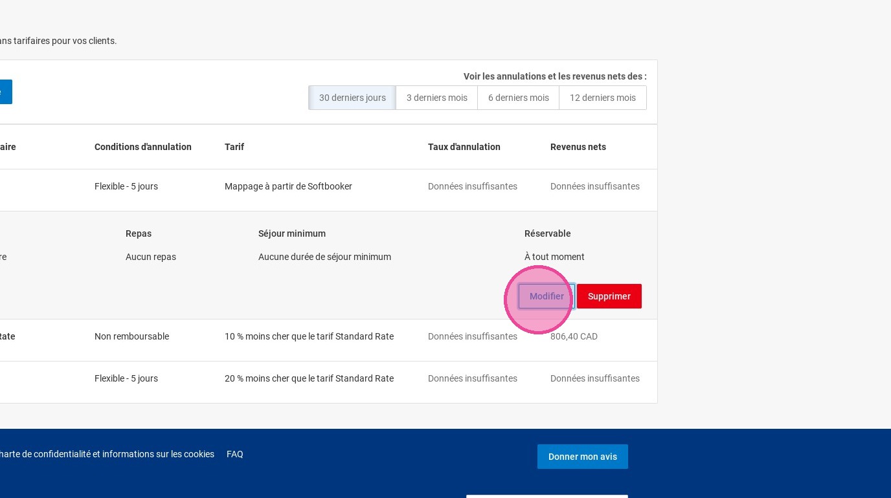Click the Revenus nets column header
891x498 pixels.
click(578, 147)
